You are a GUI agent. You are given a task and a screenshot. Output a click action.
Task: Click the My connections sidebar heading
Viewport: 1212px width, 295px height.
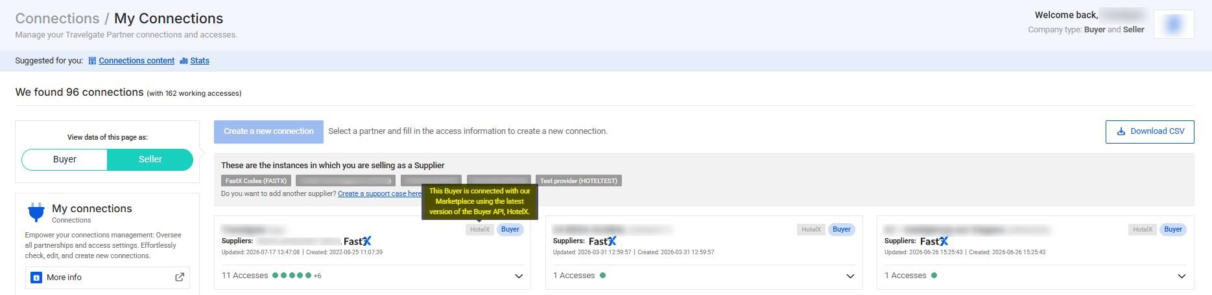coord(92,209)
